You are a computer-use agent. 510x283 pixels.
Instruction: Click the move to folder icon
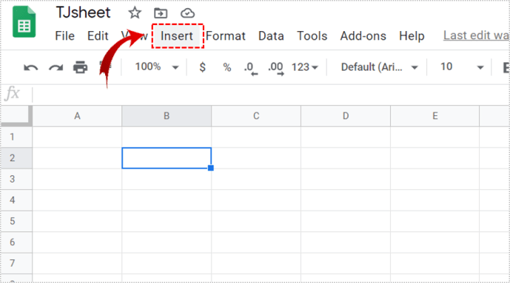point(161,13)
